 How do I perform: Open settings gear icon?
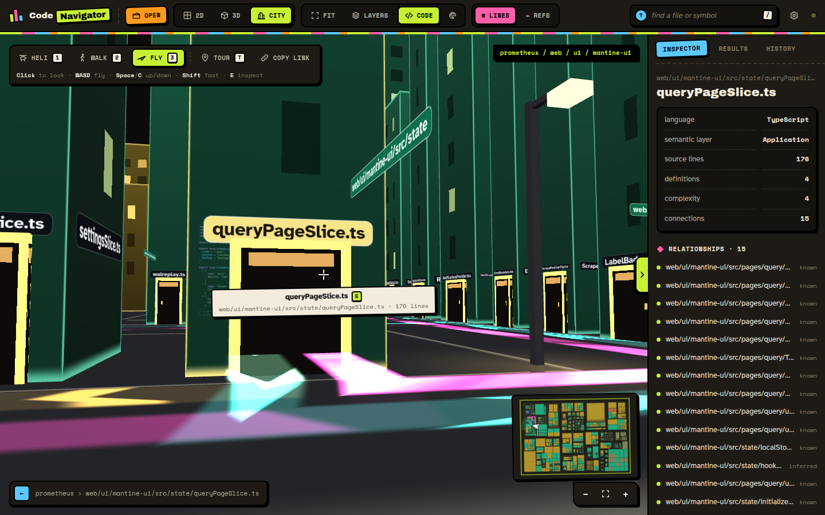(x=794, y=15)
